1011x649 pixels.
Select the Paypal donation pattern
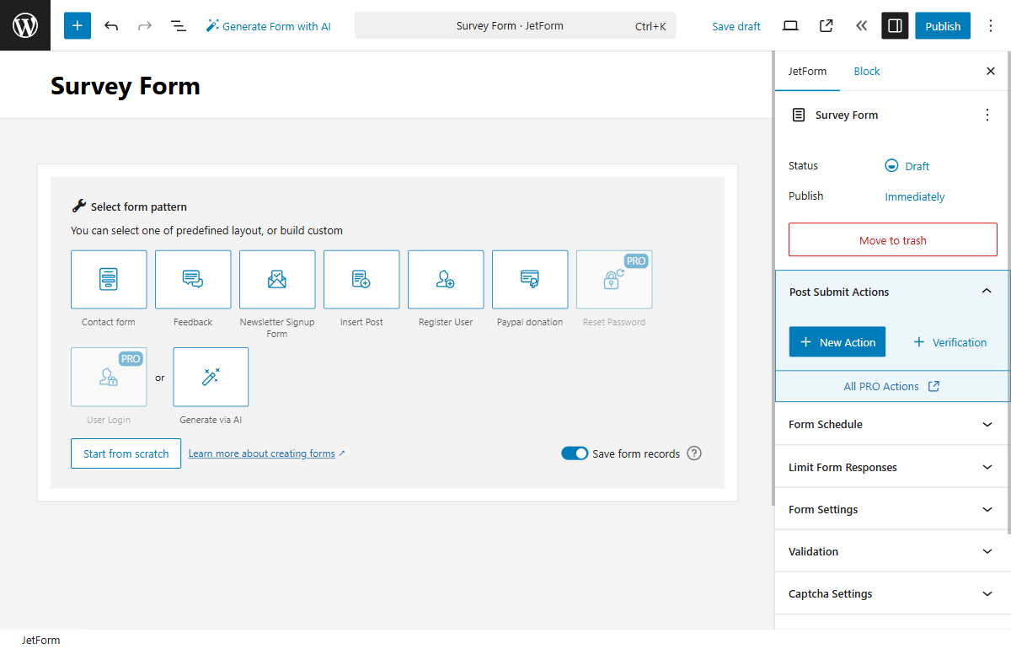click(530, 279)
